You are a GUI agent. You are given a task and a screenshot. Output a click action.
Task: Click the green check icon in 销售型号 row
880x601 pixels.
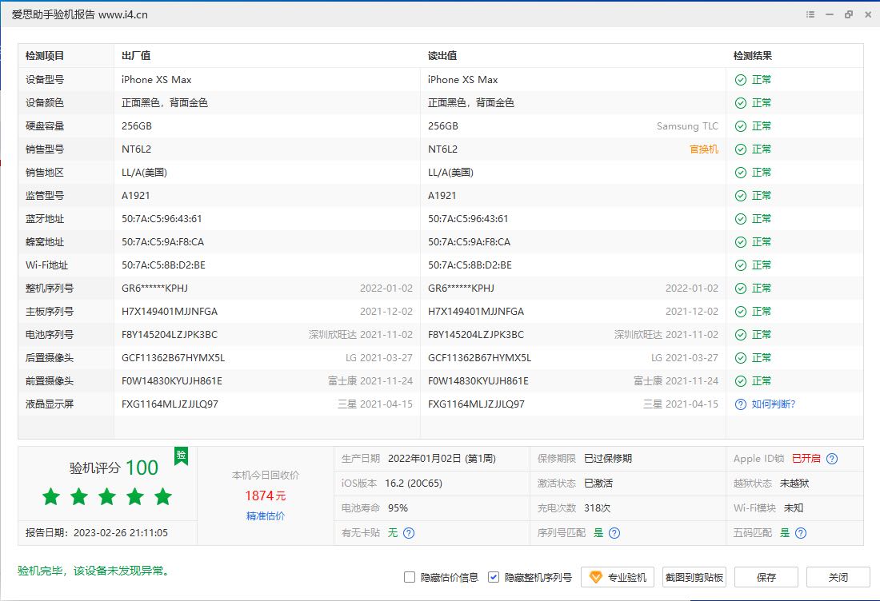click(x=741, y=149)
